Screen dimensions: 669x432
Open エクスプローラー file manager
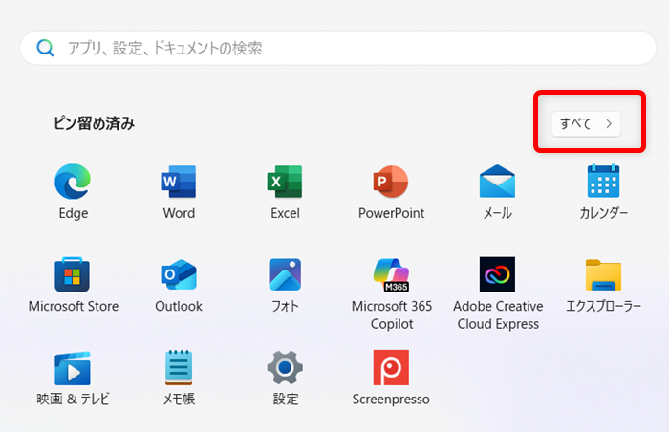(603, 275)
